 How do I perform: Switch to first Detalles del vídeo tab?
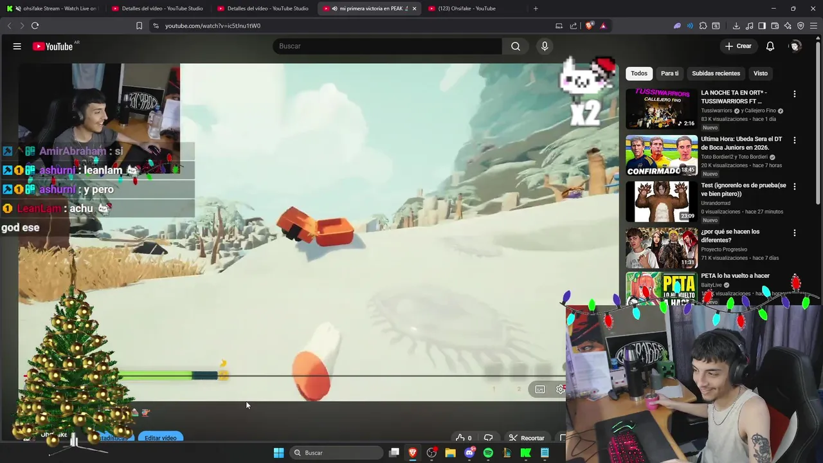(157, 8)
